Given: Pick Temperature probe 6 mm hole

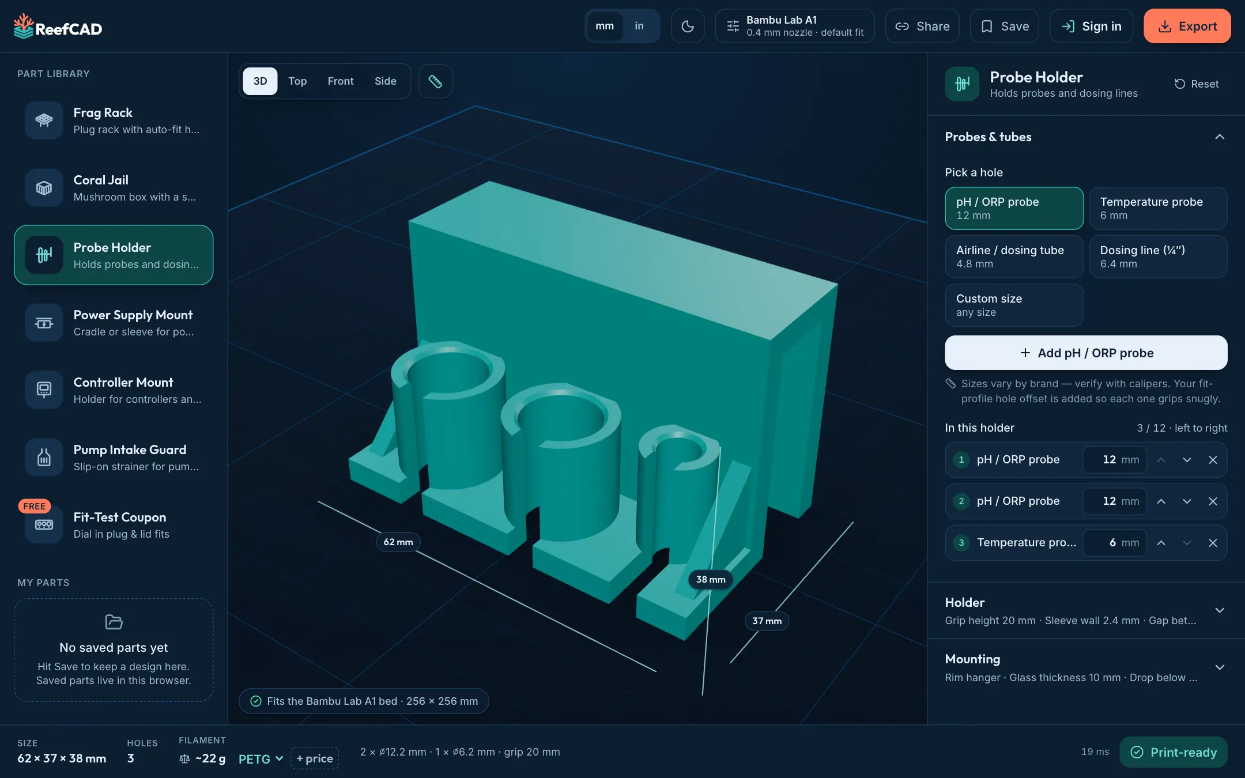Looking at the screenshot, I should pyautogui.click(x=1158, y=208).
